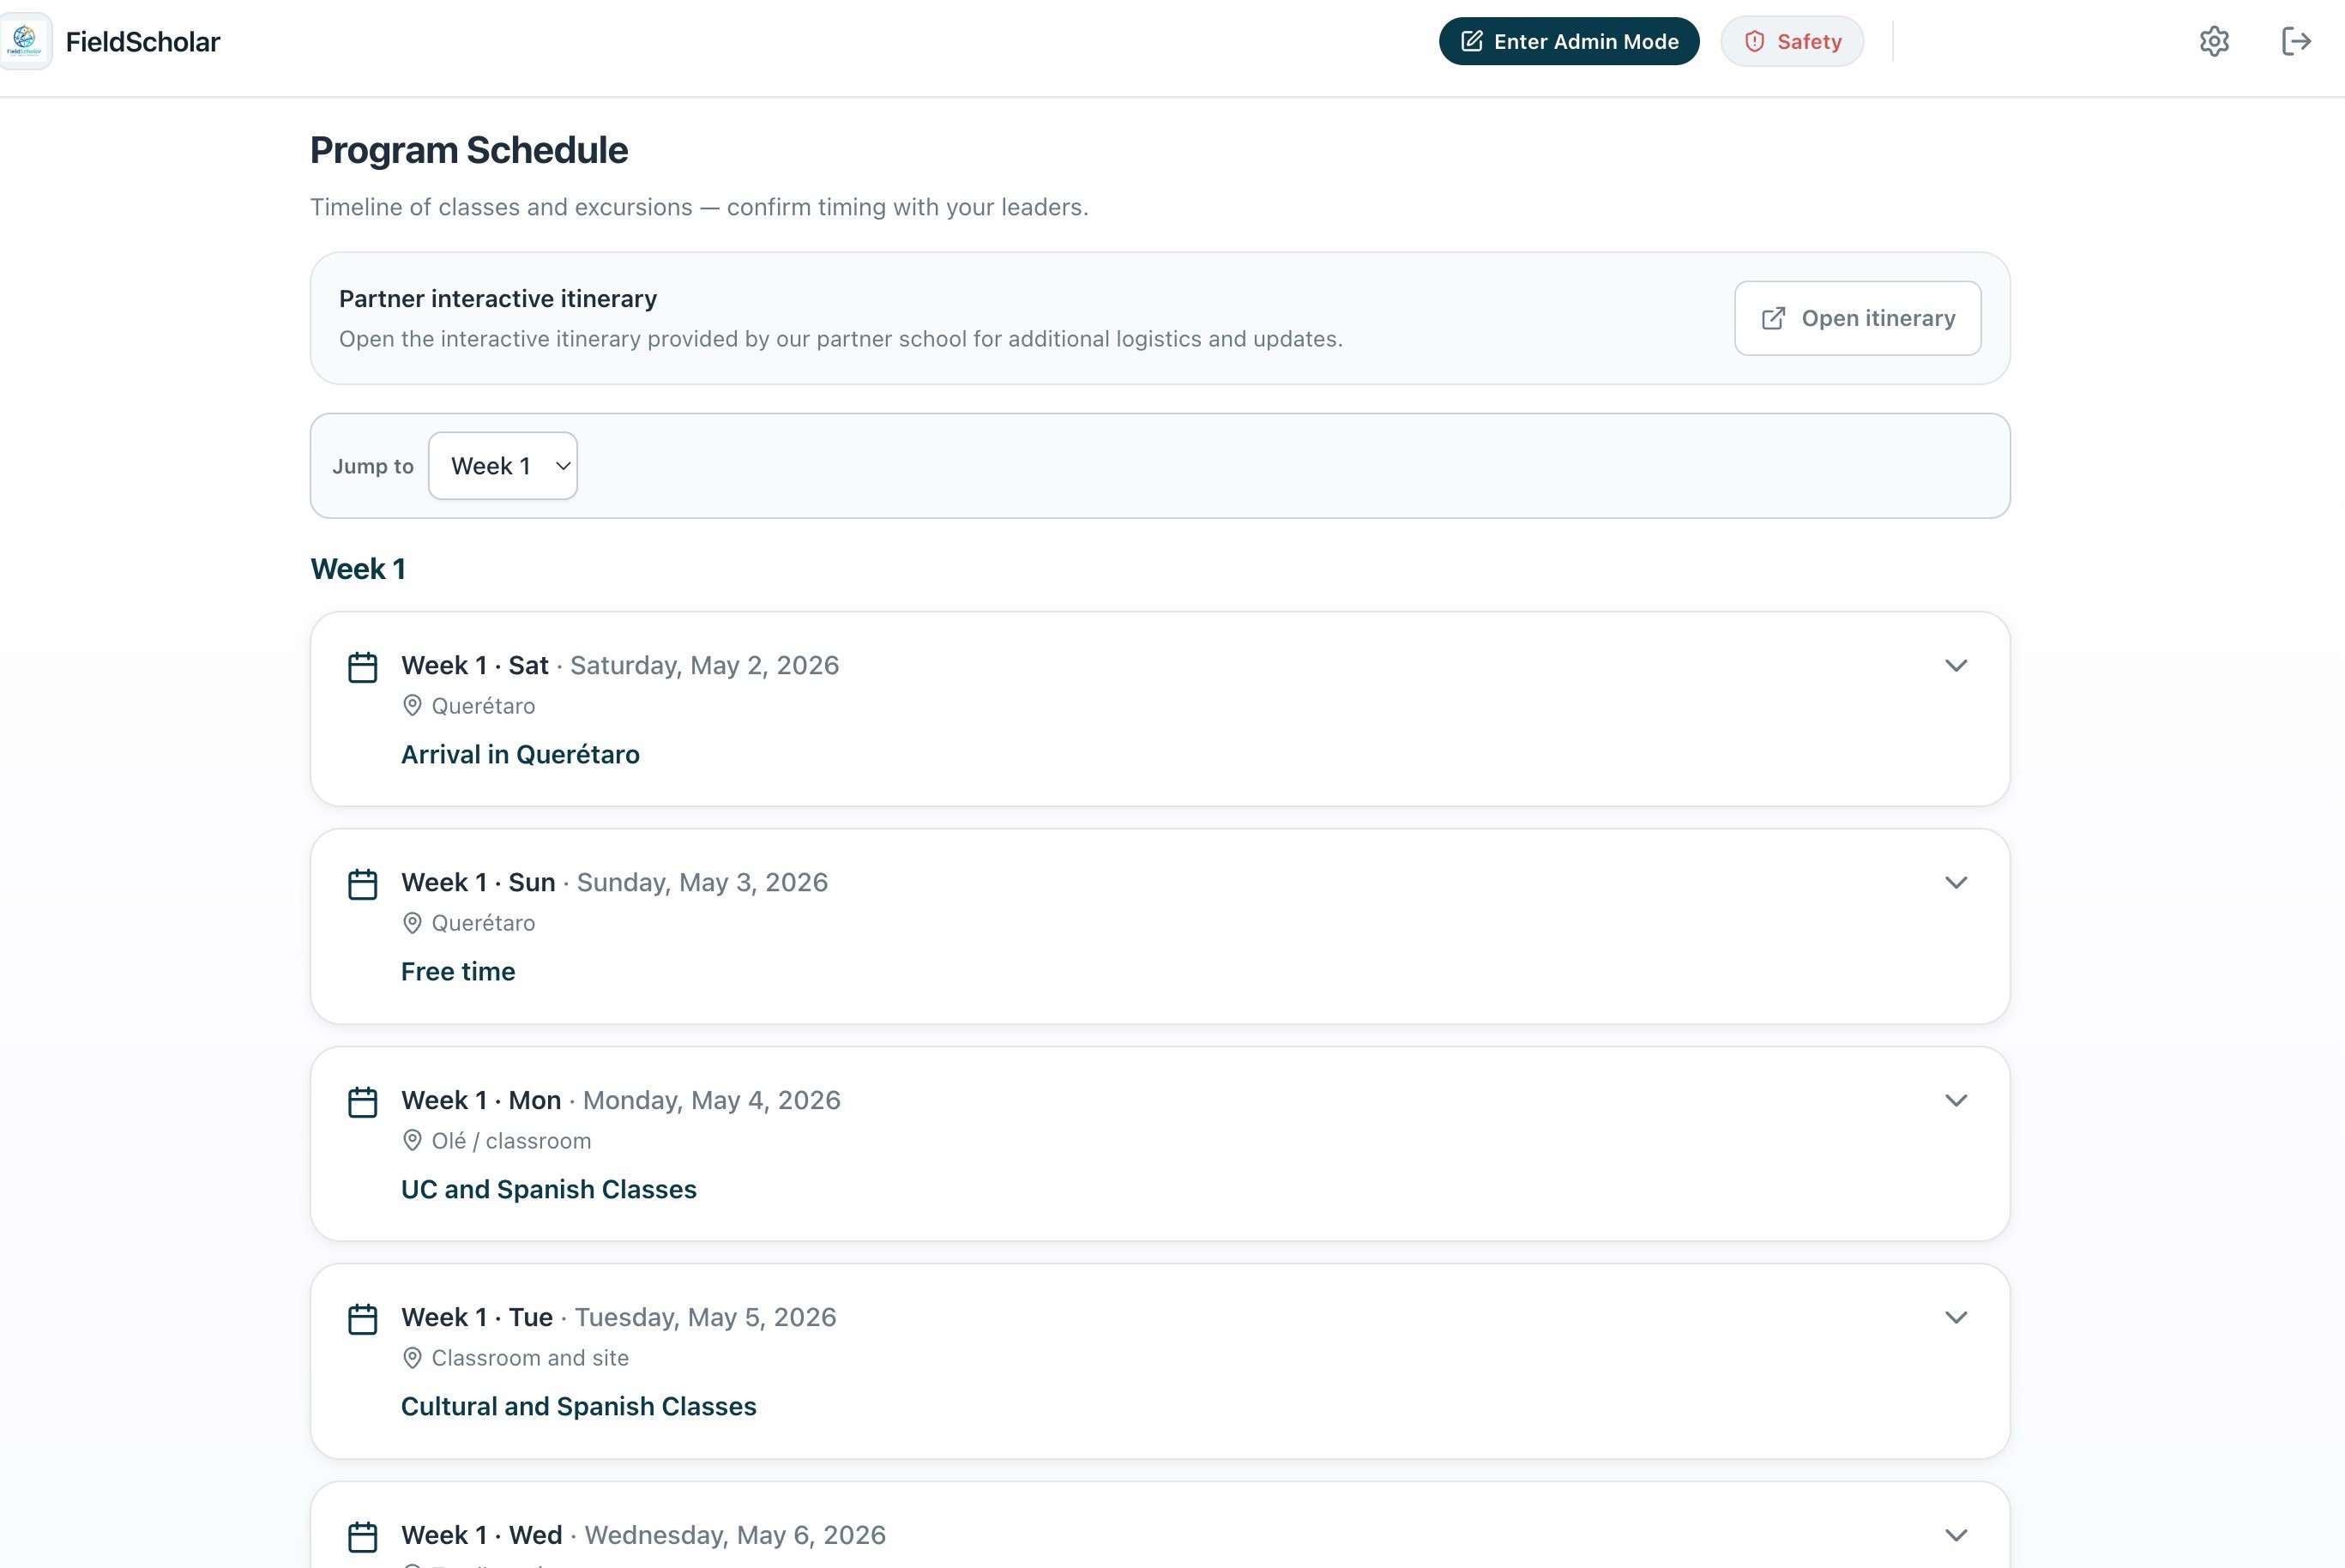This screenshot has height=1568, width=2345.
Task: Click Week 1 · Wed date header
Action: [x=644, y=1535]
